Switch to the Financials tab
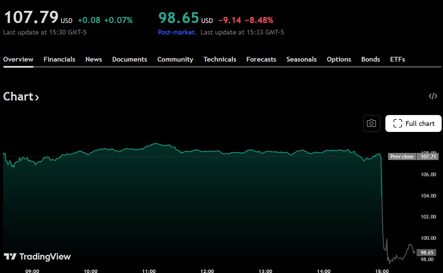The width and height of the screenshot is (443, 273). click(x=59, y=59)
